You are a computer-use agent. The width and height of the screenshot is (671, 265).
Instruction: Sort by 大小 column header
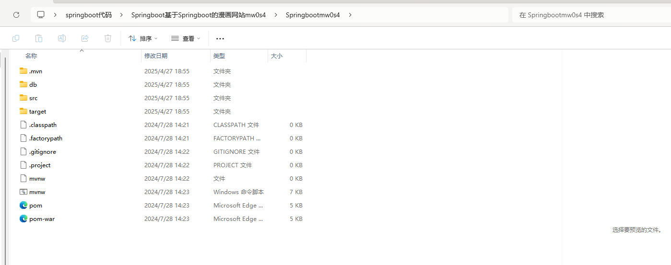[277, 56]
